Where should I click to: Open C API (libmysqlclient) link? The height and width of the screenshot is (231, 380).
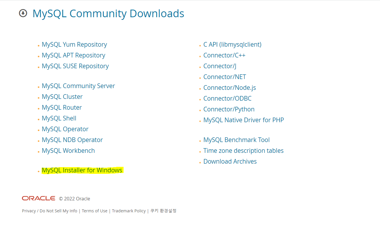tap(232, 45)
